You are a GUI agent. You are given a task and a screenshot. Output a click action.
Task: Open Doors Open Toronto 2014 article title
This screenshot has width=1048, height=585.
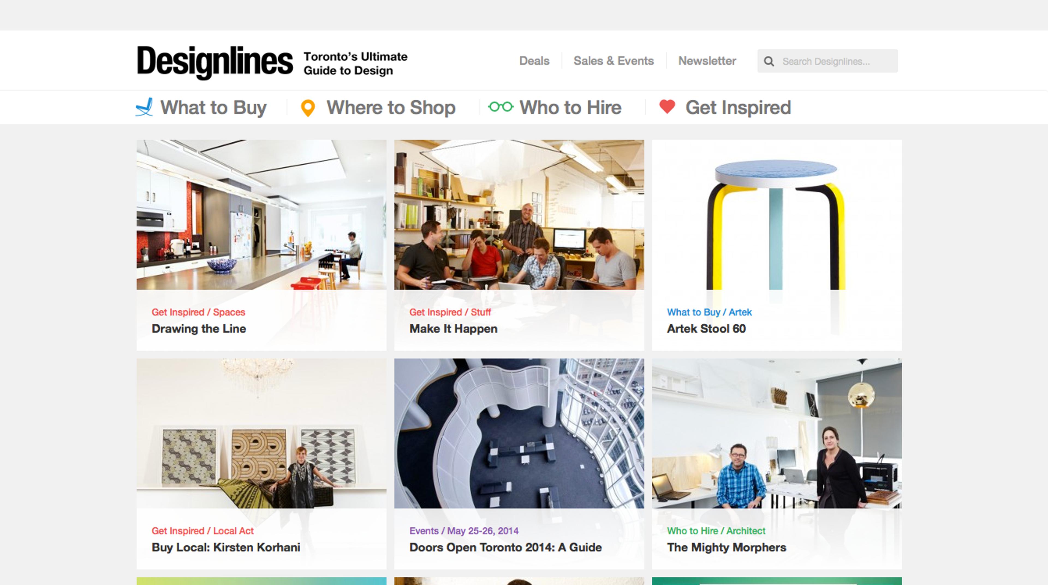pyautogui.click(x=505, y=547)
